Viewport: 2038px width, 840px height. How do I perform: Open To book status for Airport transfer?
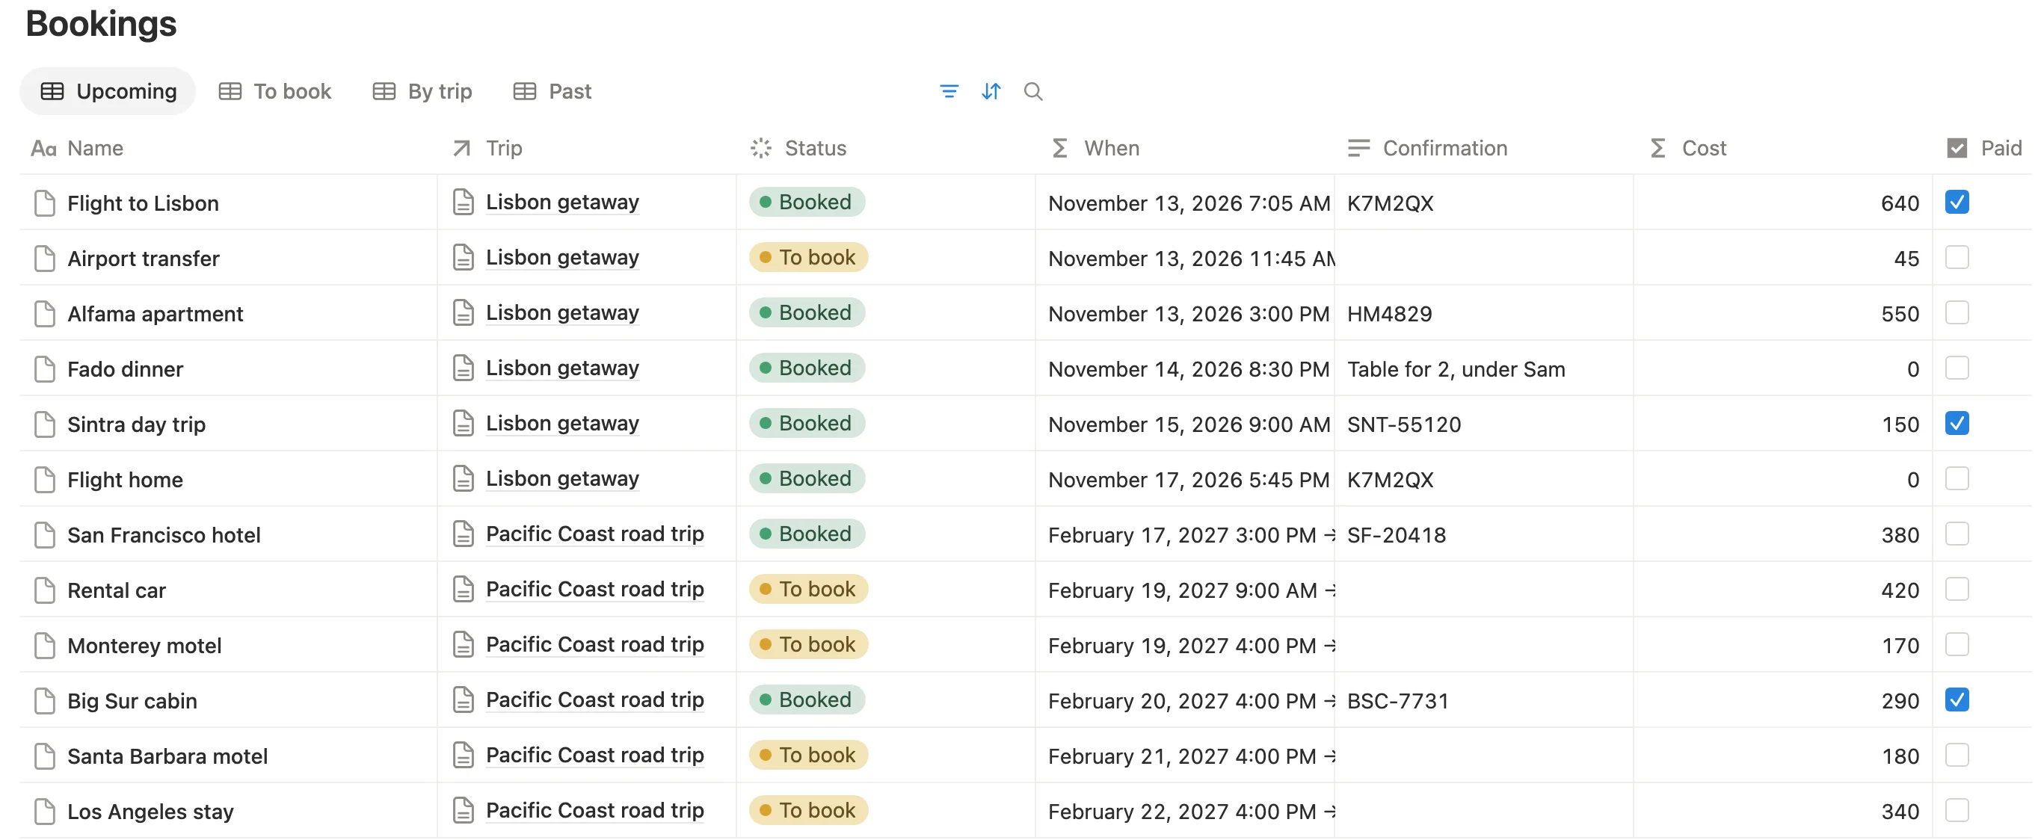(x=809, y=258)
